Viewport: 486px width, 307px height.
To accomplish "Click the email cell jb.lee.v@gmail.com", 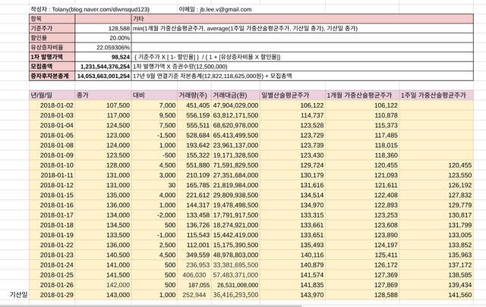I will pyautogui.click(x=215, y=9).
